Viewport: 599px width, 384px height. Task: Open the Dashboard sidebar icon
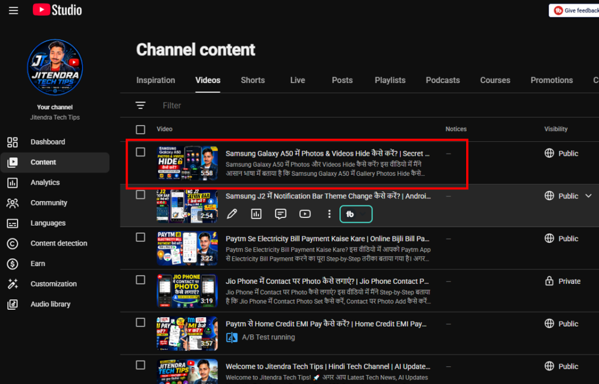12,142
